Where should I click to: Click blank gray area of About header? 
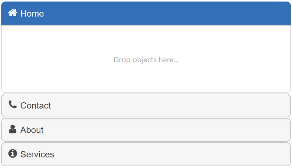coord(167,130)
